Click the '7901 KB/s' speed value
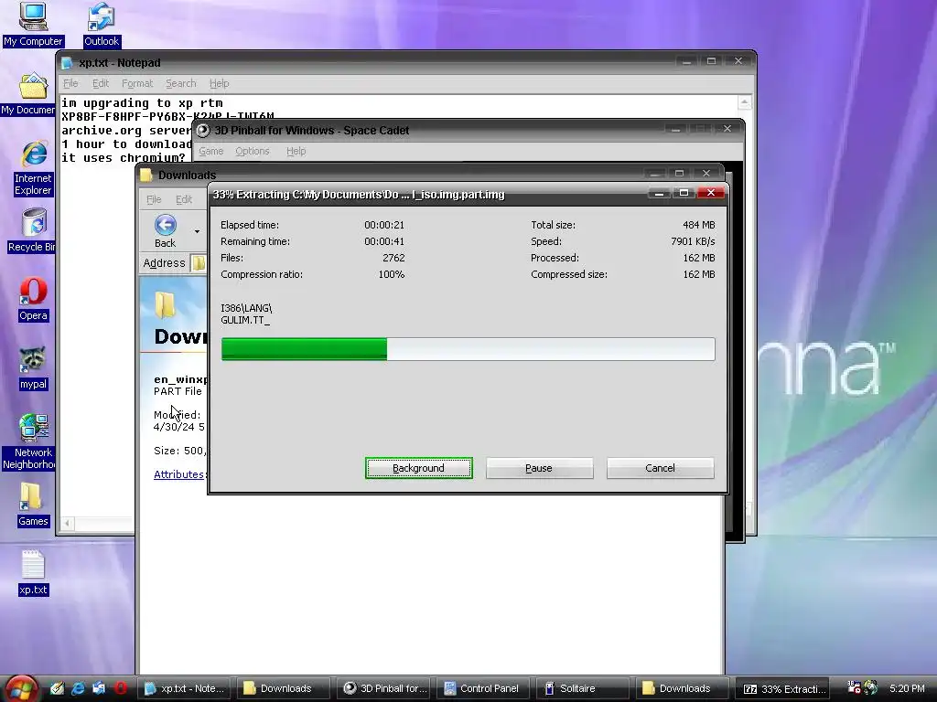This screenshot has height=702, width=937. pos(693,241)
